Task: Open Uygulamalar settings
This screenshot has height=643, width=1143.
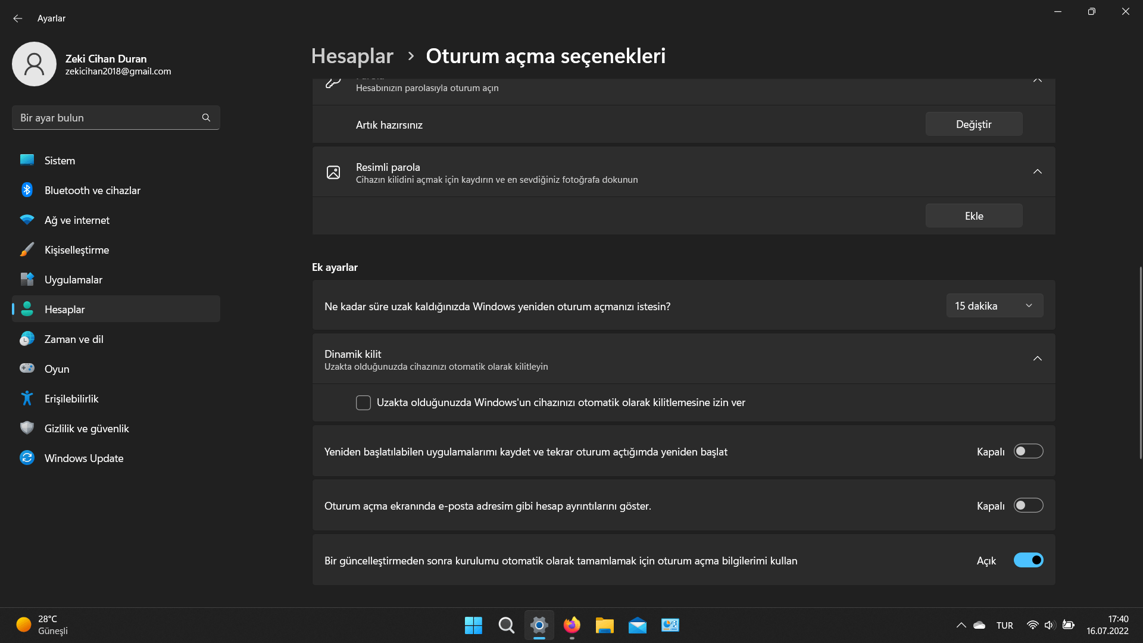Action: click(116, 279)
